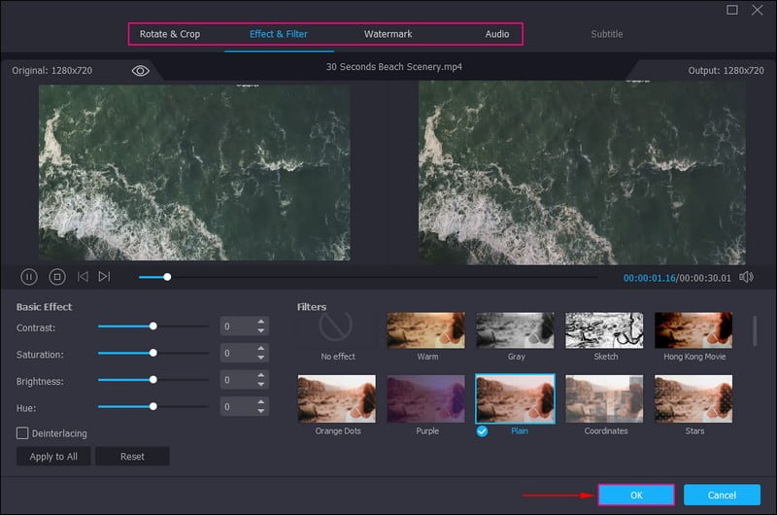Stop the video preview
Screen dimensions: 777x515
coord(57,277)
